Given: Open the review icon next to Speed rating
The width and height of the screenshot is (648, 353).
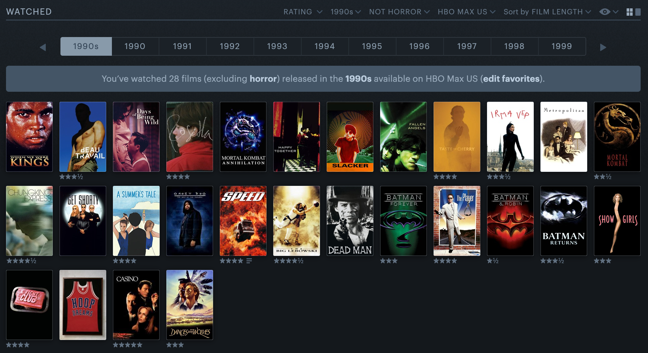Looking at the screenshot, I should [249, 261].
